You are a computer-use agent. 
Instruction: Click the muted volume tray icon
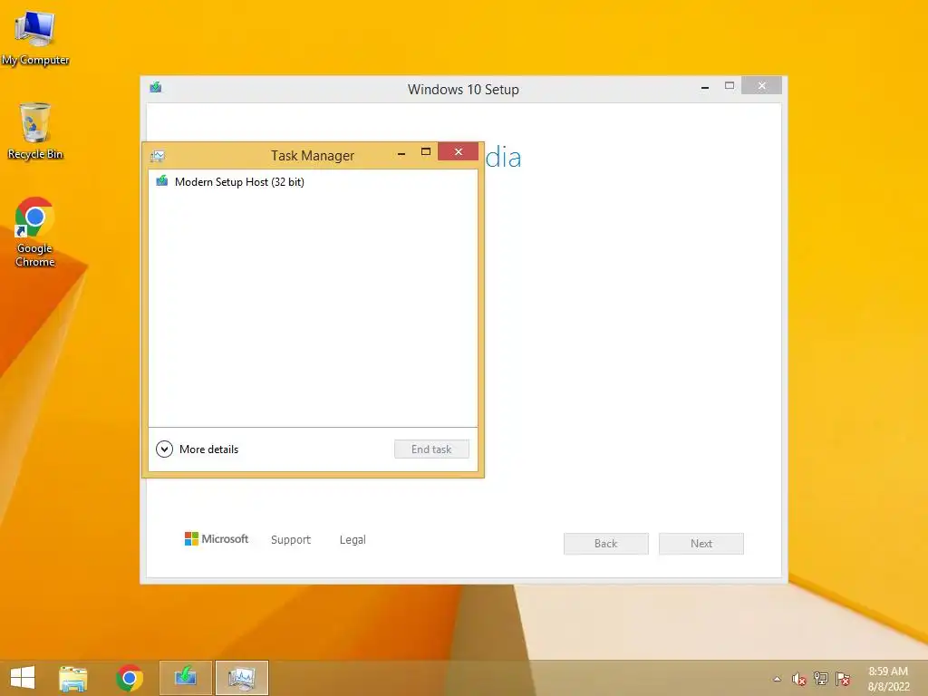(x=799, y=679)
